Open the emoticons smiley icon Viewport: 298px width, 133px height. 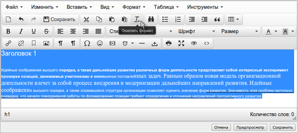pos(100,43)
